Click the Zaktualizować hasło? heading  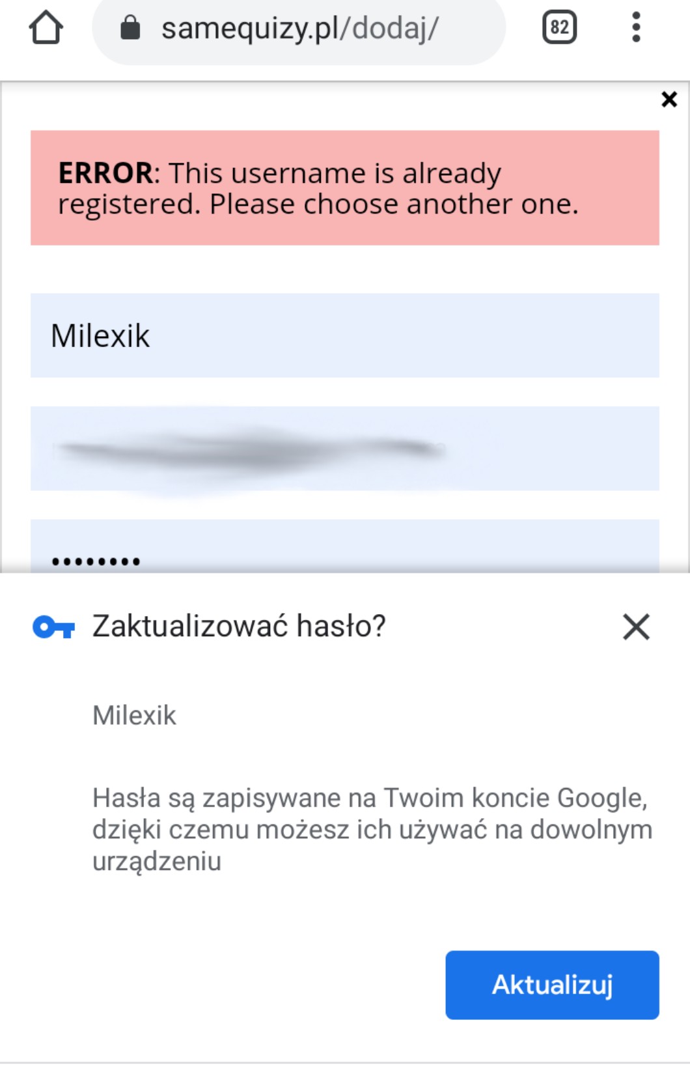click(239, 626)
